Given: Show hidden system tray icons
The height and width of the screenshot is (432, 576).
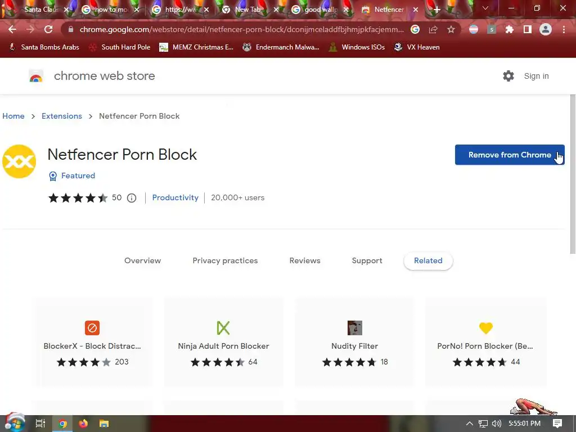Looking at the screenshot, I should [x=470, y=424].
